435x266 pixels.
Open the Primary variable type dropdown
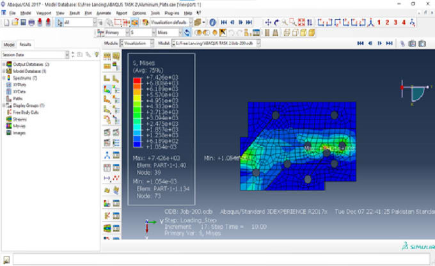(127, 33)
